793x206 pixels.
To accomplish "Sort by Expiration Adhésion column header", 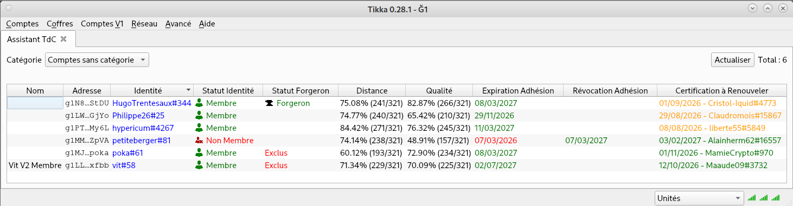I will click(518, 91).
